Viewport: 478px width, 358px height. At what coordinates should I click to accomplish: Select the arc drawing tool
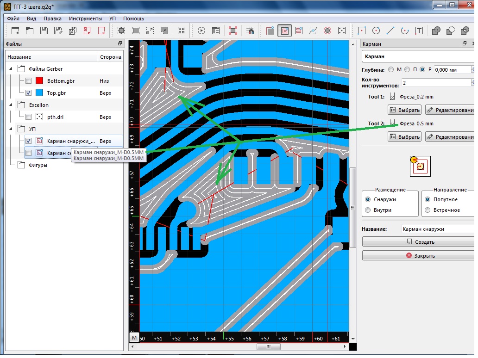405,31
